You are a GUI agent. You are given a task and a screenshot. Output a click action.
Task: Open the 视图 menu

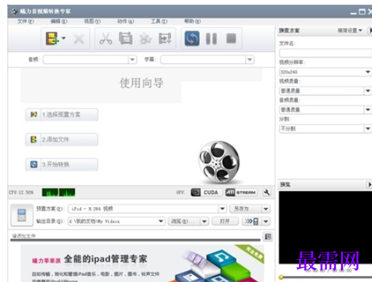pyautogui.click(x=92, y=22)
